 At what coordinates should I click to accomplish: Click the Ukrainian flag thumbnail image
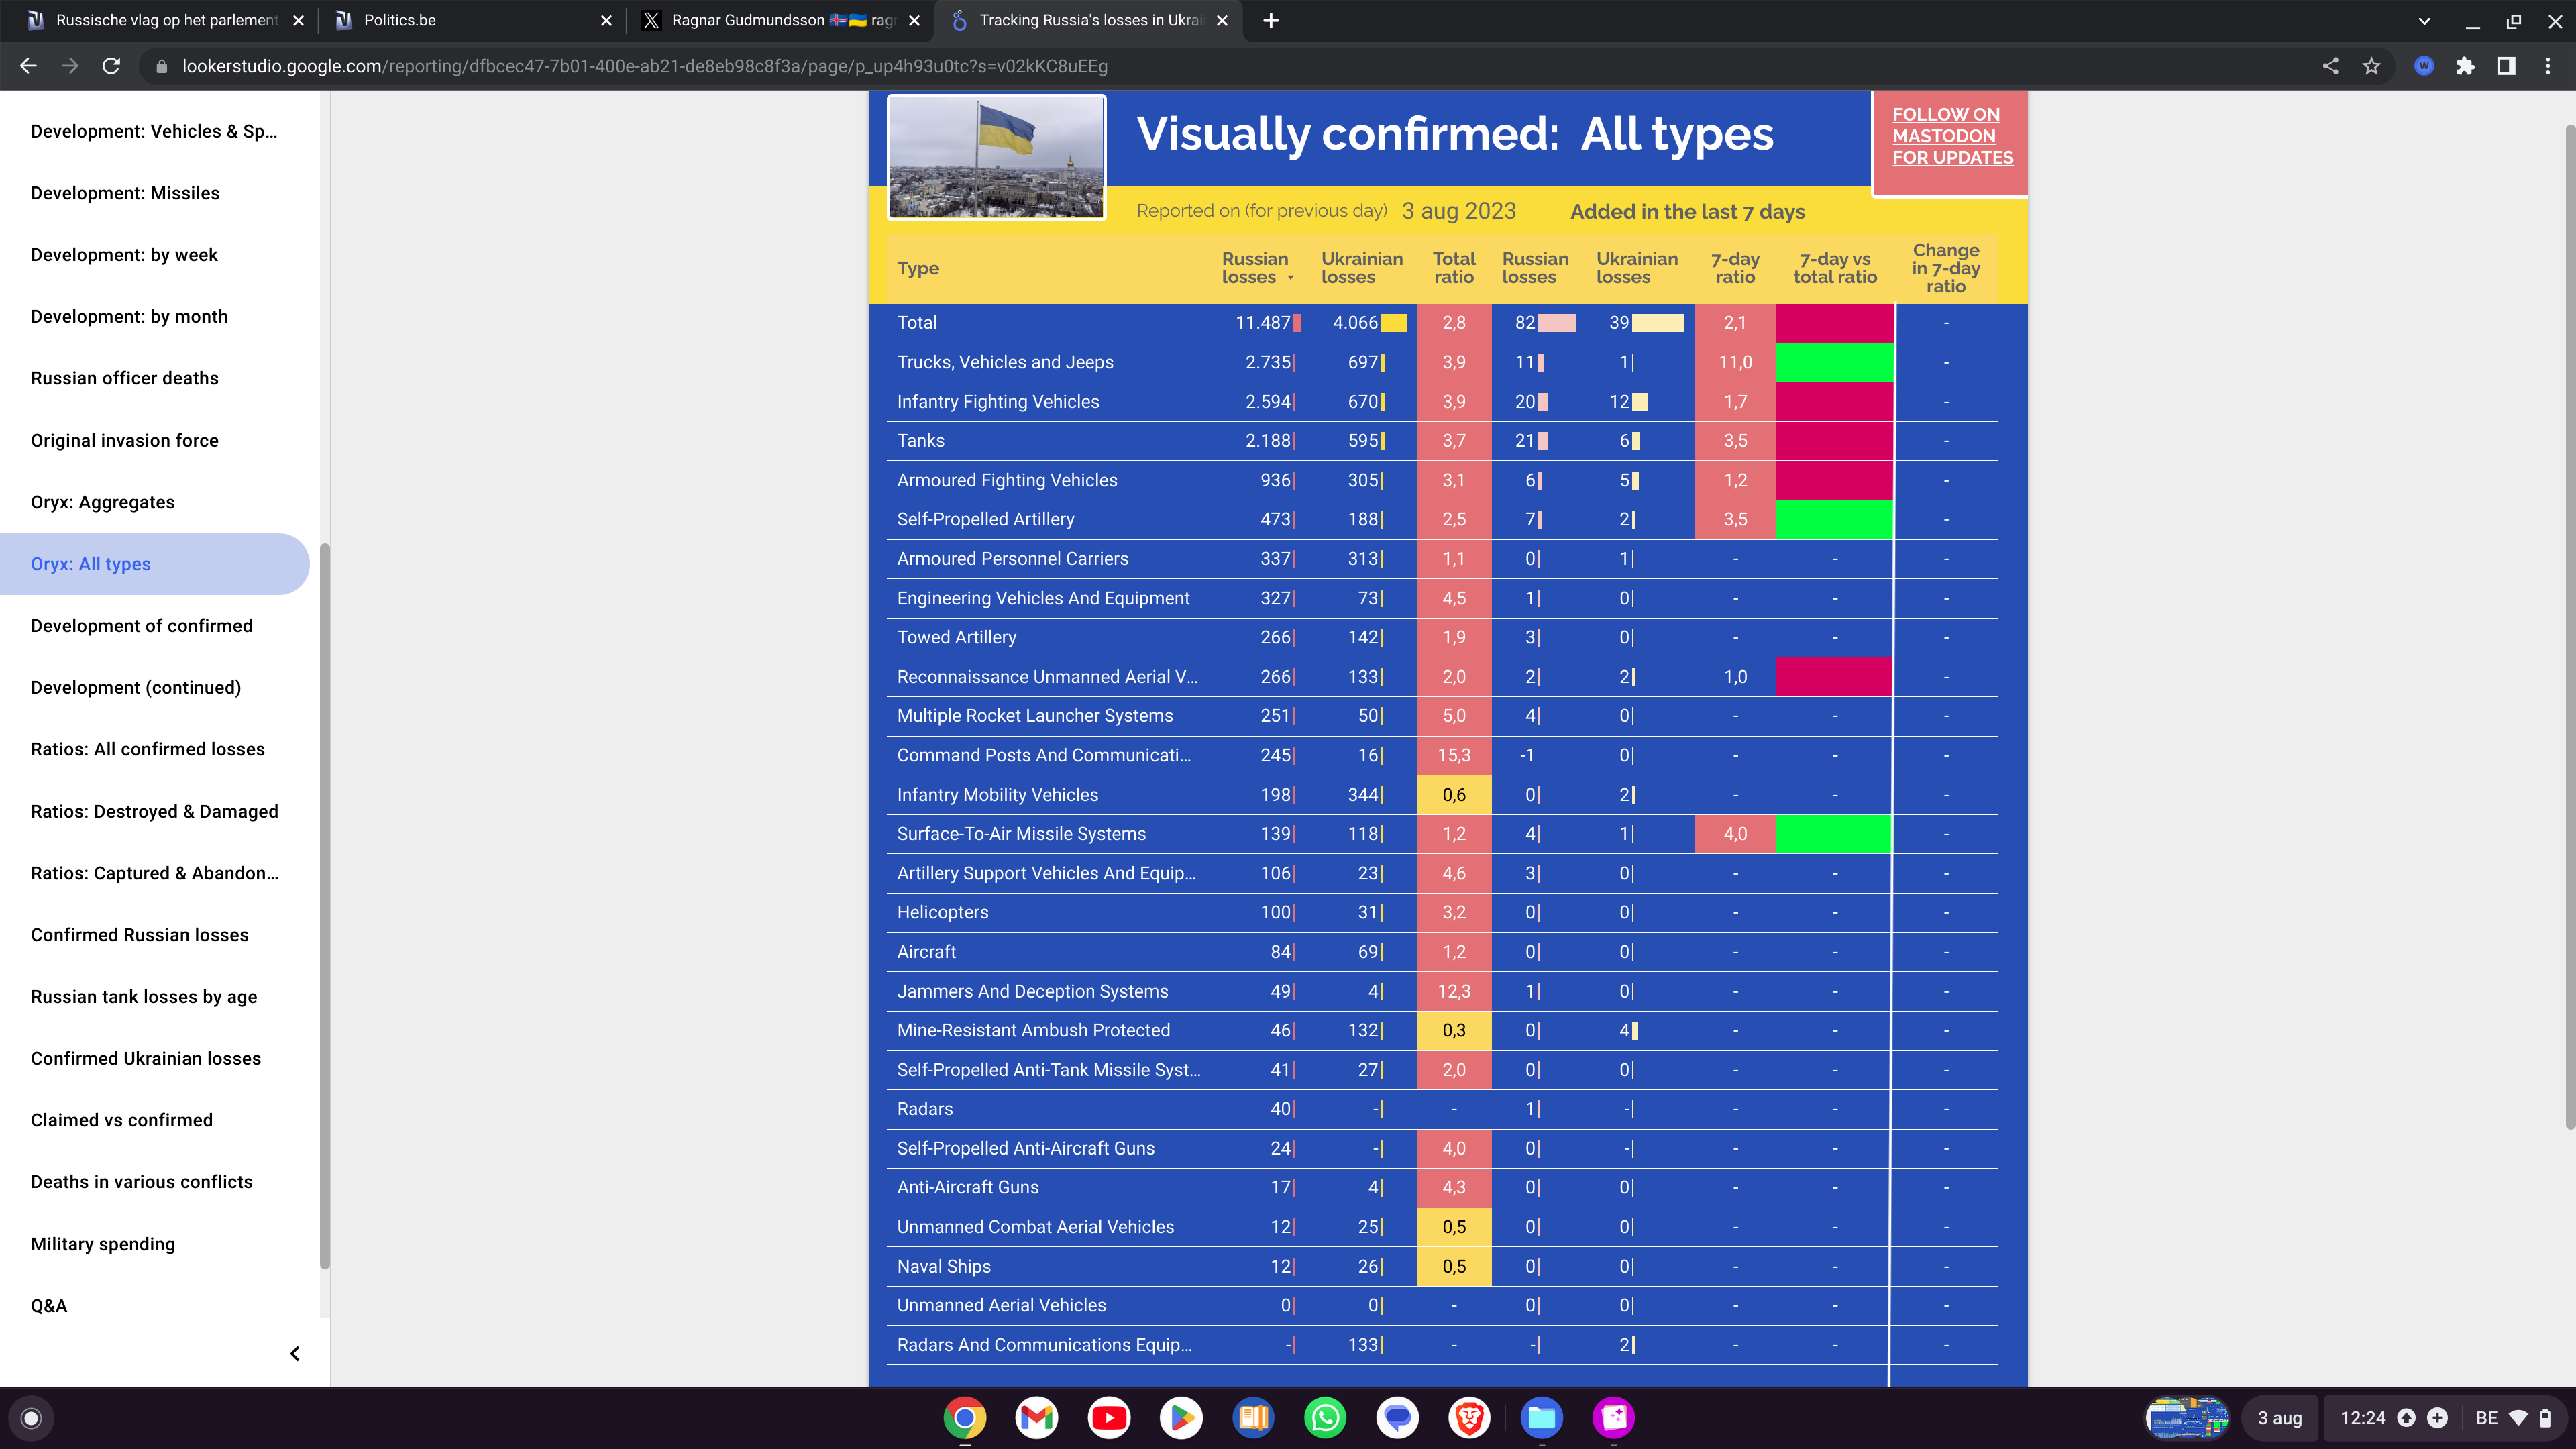click(996, 157)
